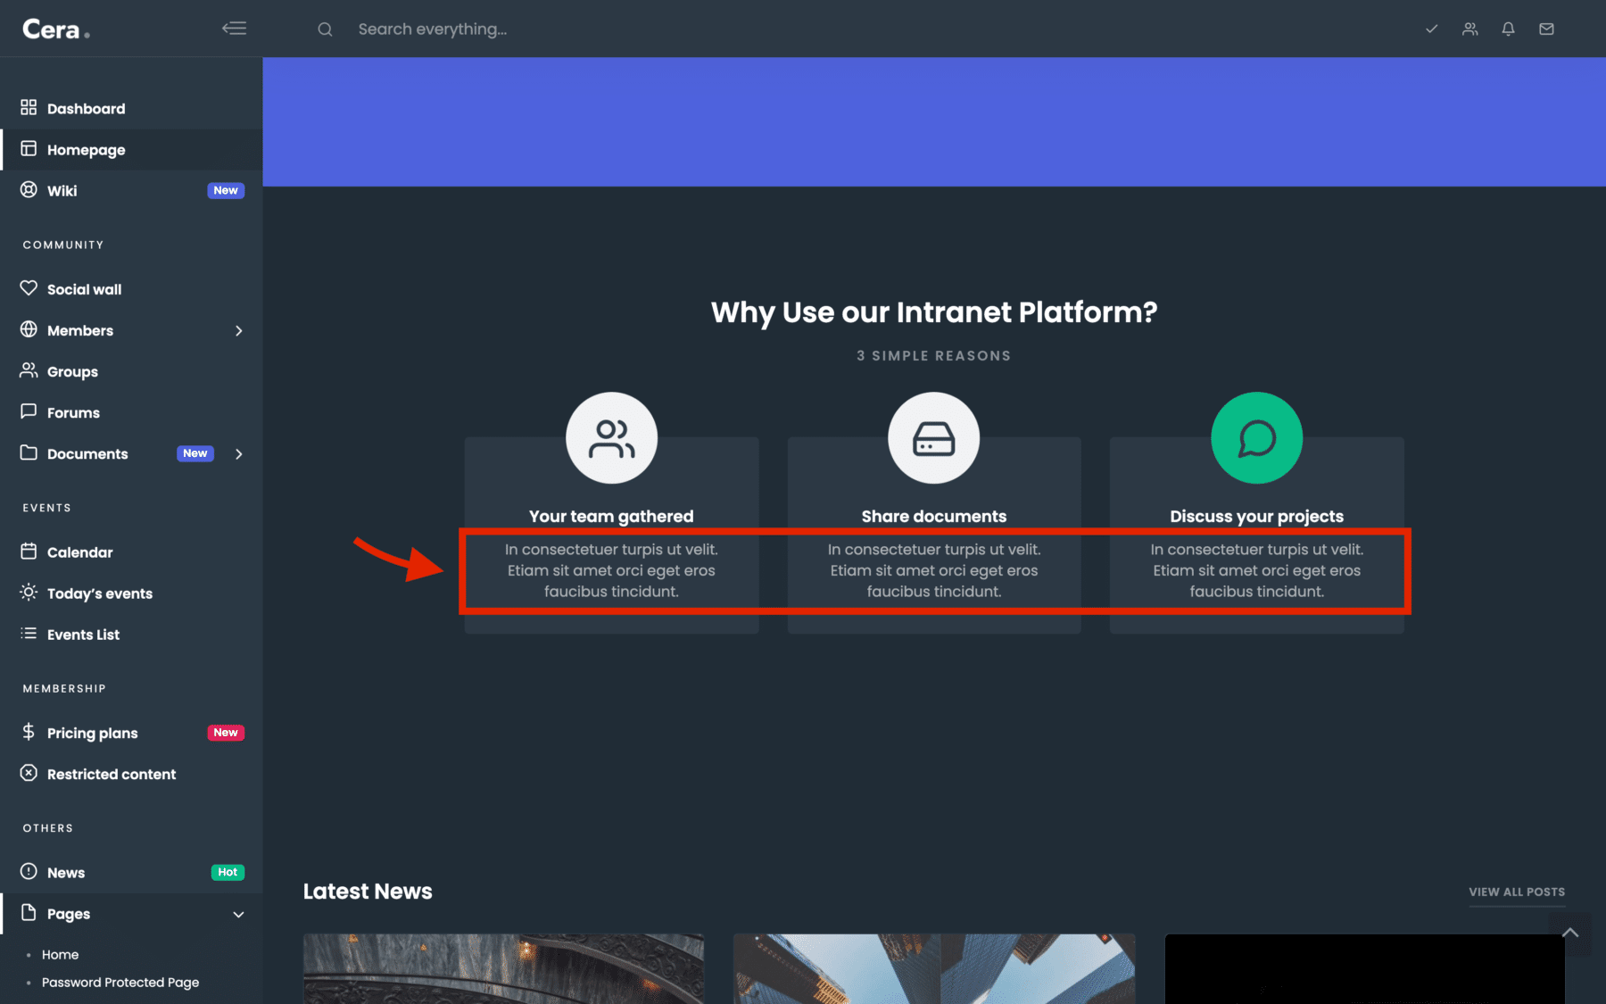Click the scroll-to-top arrow button

(1570, 933)
